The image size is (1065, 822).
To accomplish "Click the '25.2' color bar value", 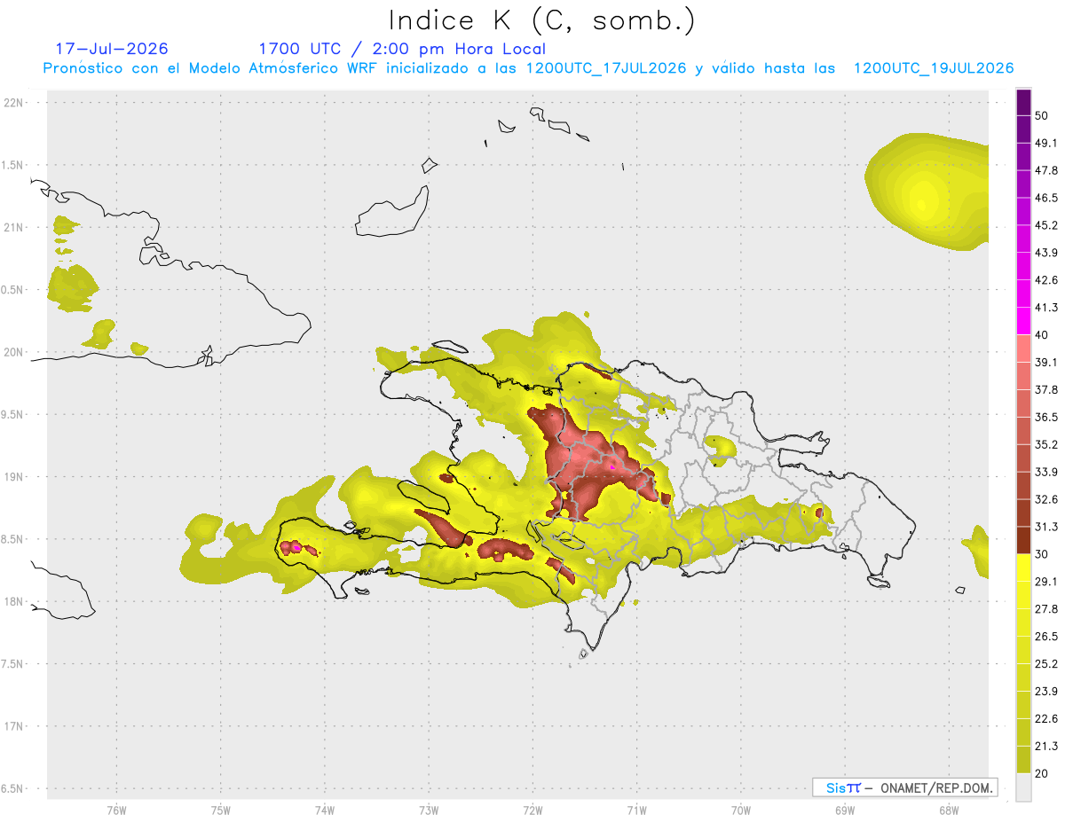I will [1046, 663].
